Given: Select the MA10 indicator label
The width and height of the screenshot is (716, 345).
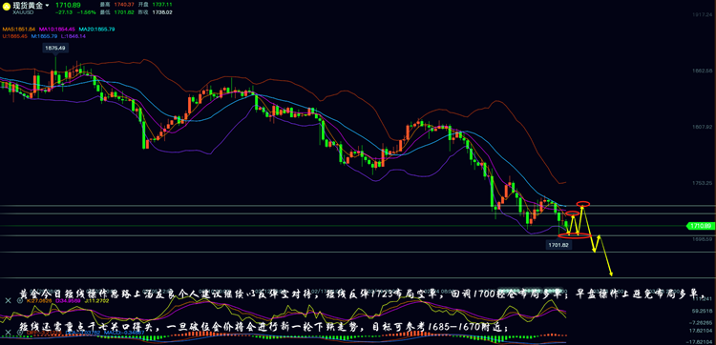Looking at the screenshot, I should tap(57, 29).
